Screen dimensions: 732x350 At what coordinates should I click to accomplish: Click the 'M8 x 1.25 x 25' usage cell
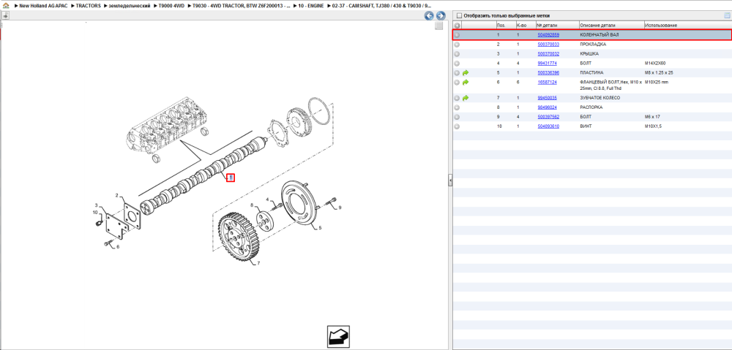pos(659,72)
